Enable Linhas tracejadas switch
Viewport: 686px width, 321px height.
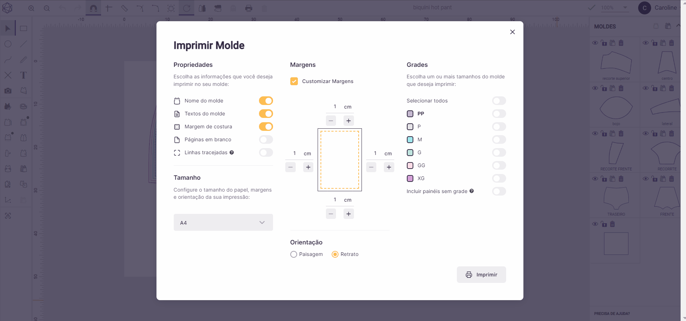266,152
